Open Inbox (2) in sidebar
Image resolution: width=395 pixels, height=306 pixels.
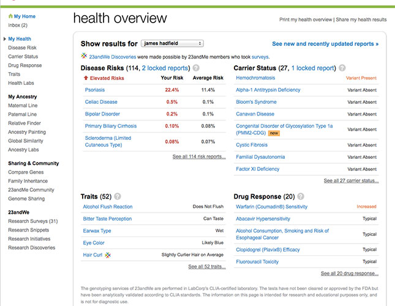coord(18,25)
